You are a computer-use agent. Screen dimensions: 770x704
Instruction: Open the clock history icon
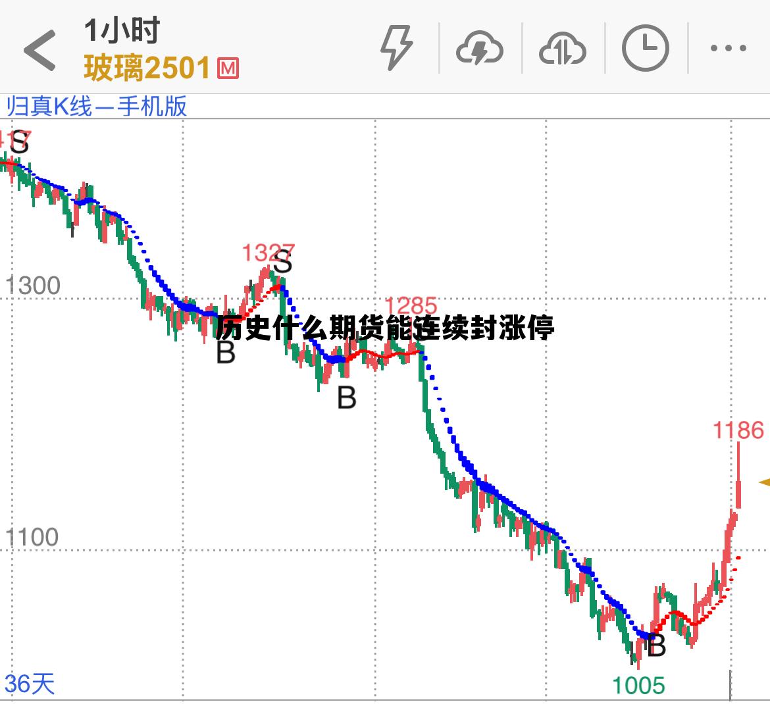tap(645, 49)
